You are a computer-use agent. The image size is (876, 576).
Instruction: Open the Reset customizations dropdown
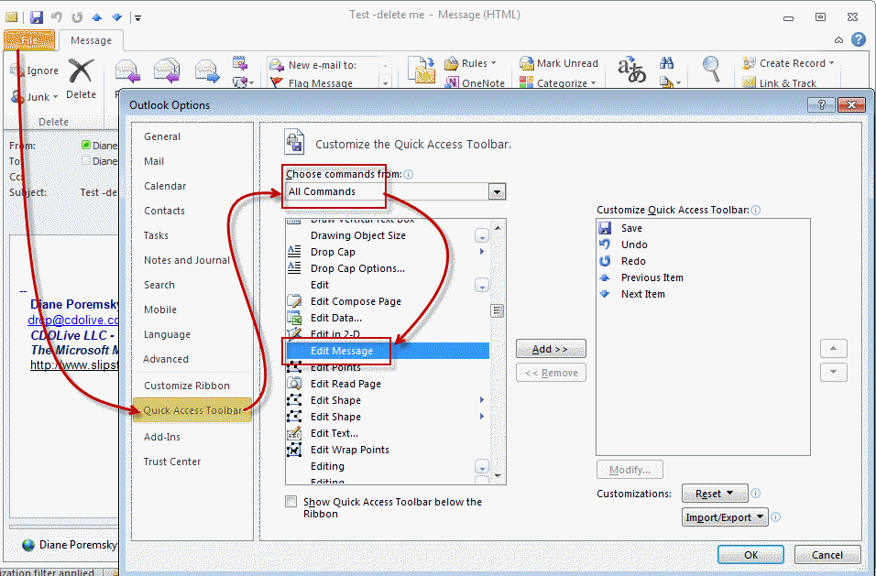pyautogui.click(x=715, y=494)
